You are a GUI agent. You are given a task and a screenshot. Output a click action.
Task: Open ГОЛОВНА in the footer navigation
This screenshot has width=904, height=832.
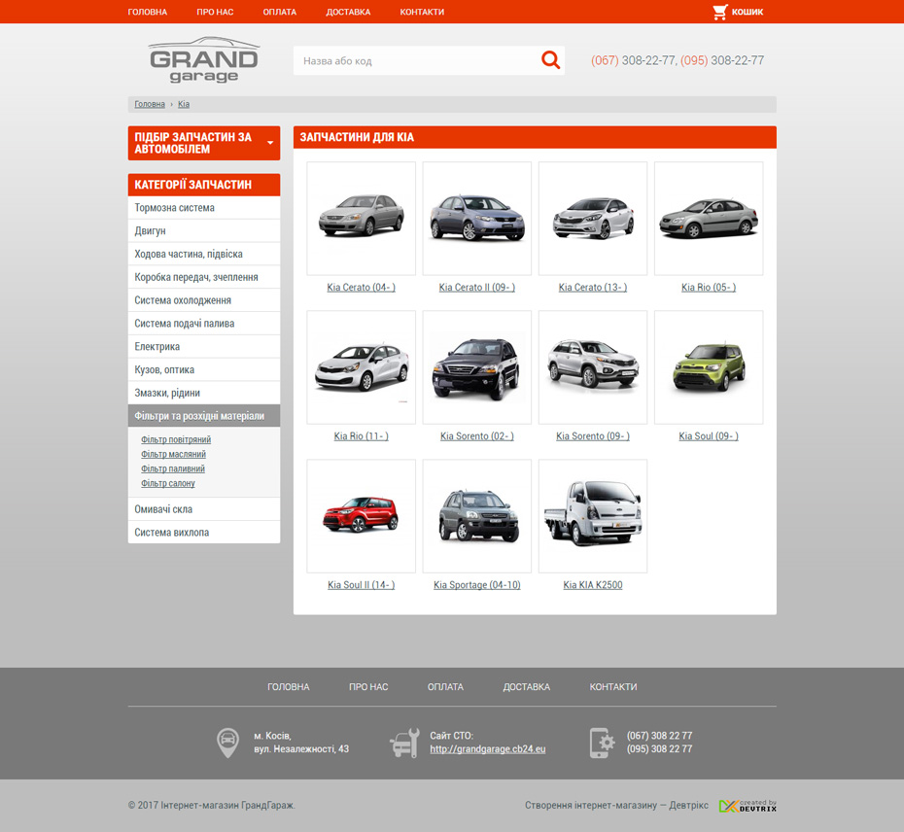(289, 687)
